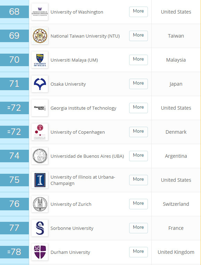The width and height of the screenshot is (201, 265).
Task: Click the Illinois block I logo
Action: click(40, 180)
